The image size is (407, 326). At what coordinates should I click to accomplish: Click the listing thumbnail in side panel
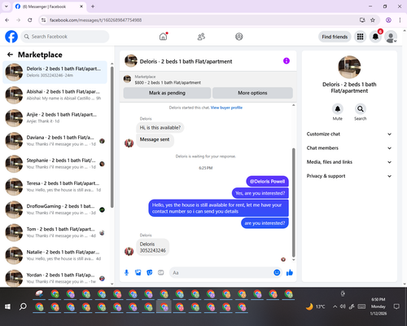(349, 67)
